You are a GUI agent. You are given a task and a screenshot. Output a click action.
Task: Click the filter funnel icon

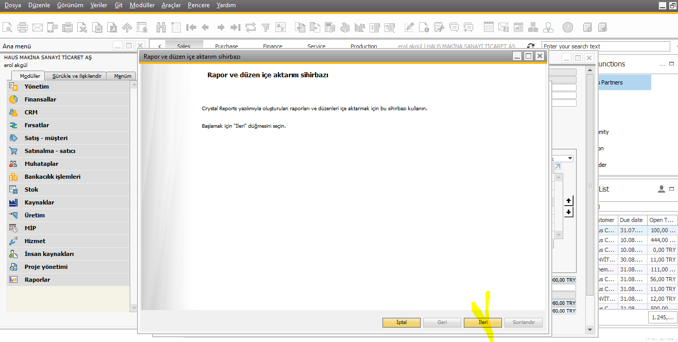tap(266, 27)
